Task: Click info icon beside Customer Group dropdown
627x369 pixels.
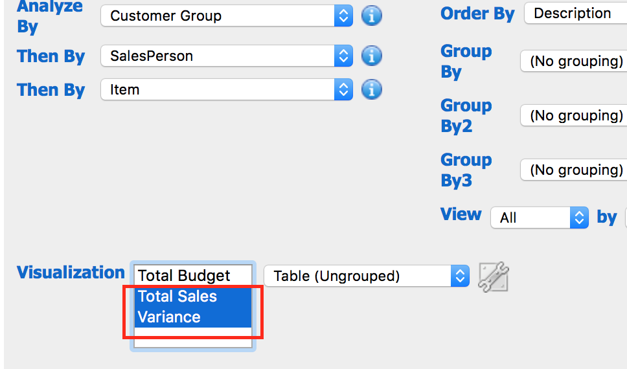Action: [x=372, y=16]
